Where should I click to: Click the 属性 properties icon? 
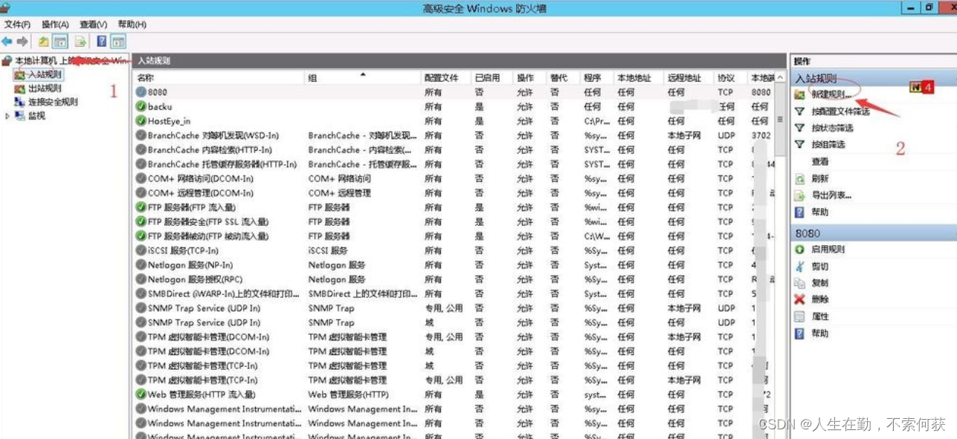click(x=799, y=316)
